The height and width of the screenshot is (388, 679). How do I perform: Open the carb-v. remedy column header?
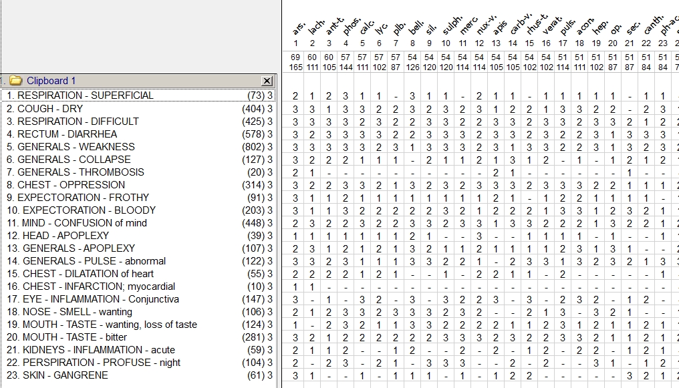[520, 24]
